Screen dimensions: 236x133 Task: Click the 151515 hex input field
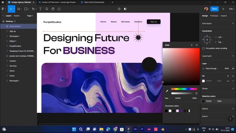tap(178, 98)
